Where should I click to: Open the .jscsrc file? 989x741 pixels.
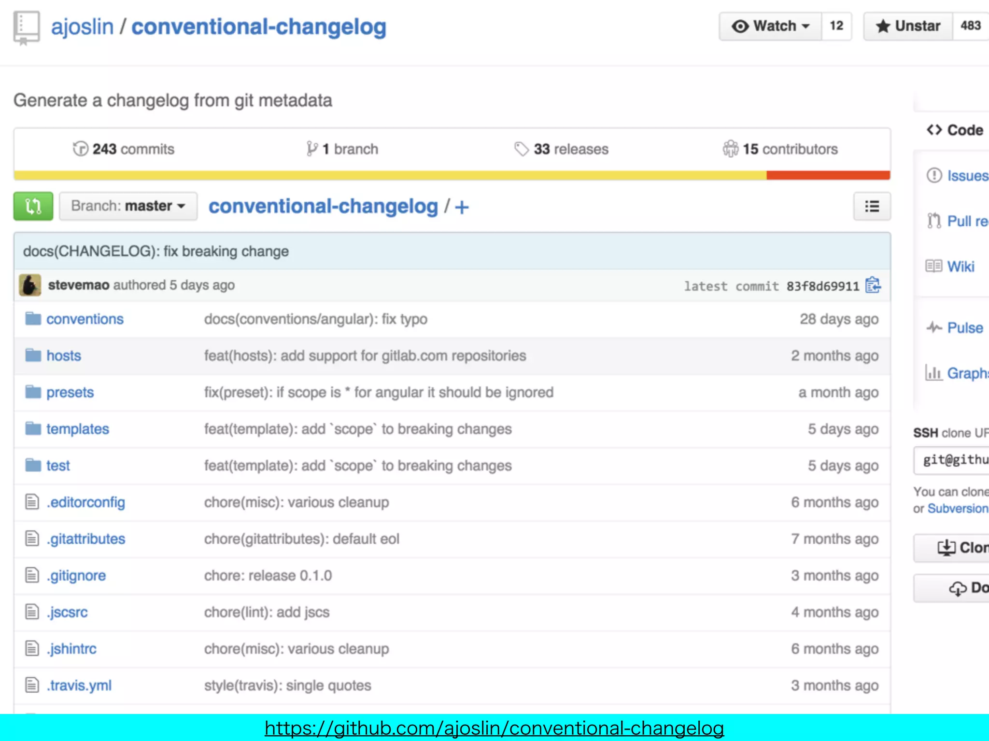tap(67, 613)
